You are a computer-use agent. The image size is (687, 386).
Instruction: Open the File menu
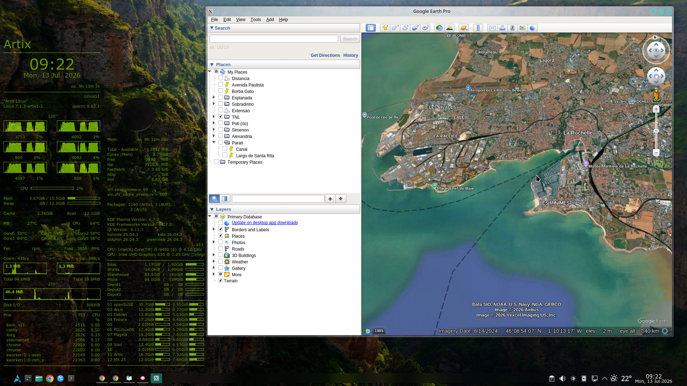click(x=214, y=20)
